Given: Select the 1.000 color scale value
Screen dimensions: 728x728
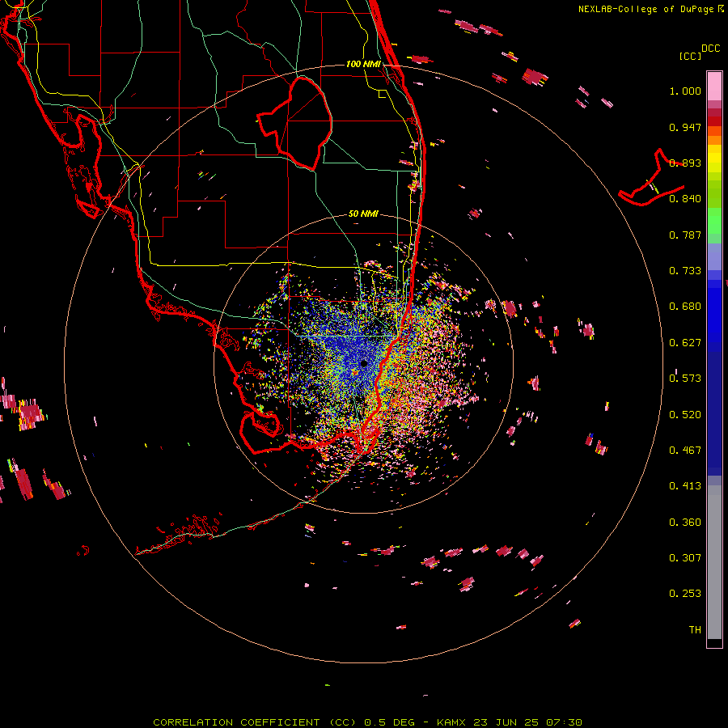Looking at the screenshot, I should (x=685, y=91).
